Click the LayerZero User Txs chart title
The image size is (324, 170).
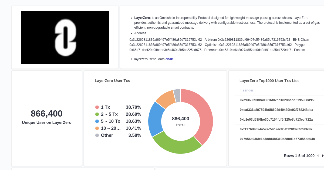tap(112, 81)
